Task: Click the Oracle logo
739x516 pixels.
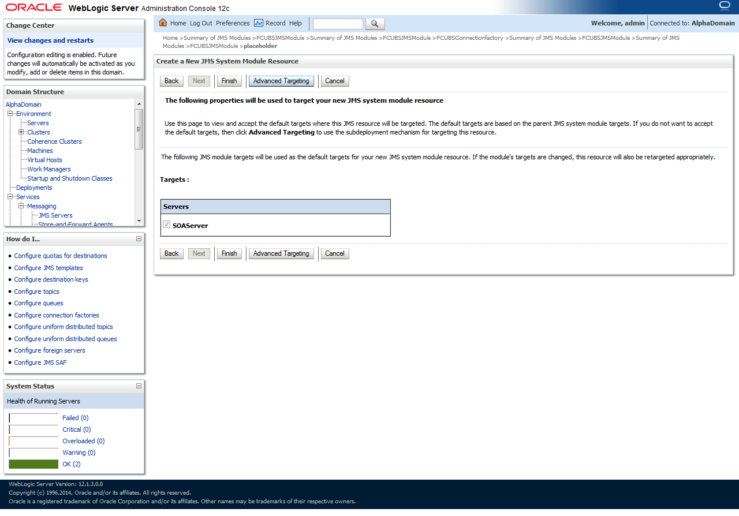Action: [35, 8]
